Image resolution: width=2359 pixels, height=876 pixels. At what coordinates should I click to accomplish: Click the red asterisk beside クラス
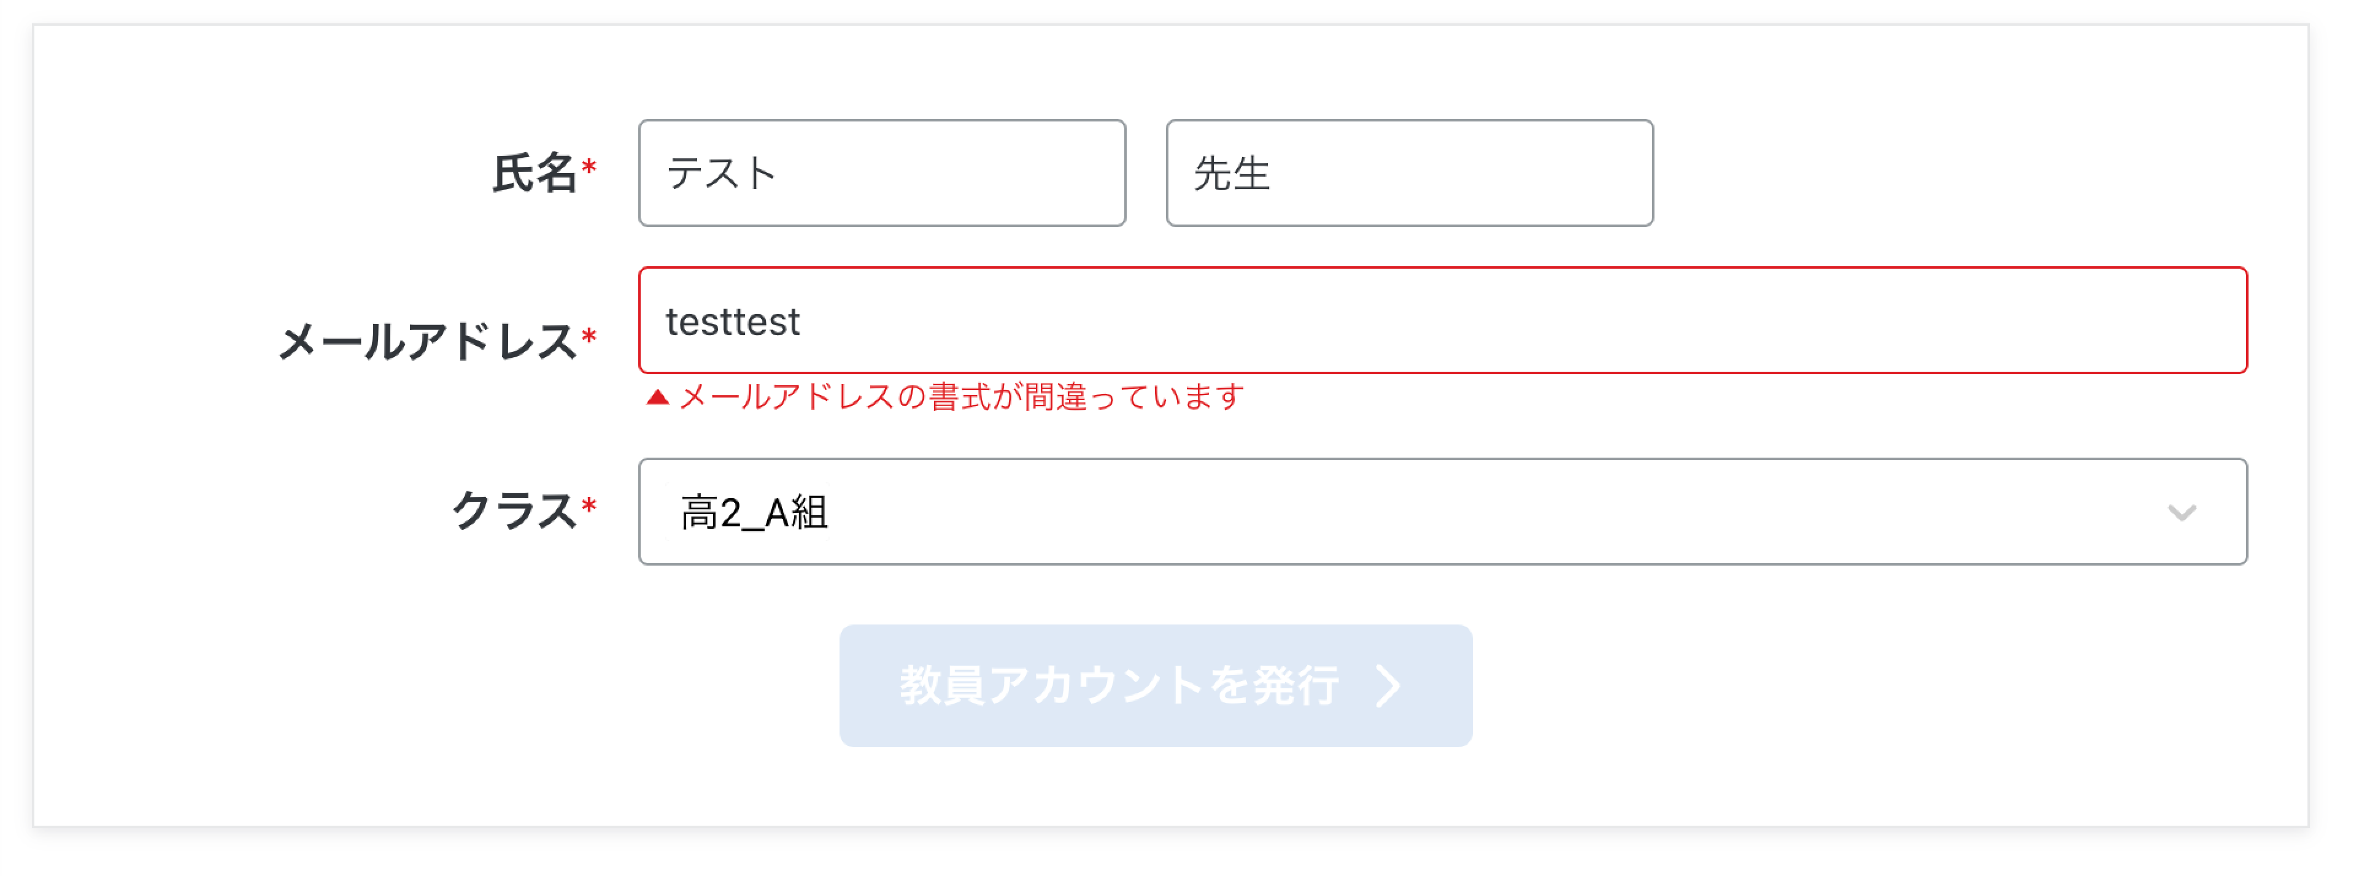point(589,505)
